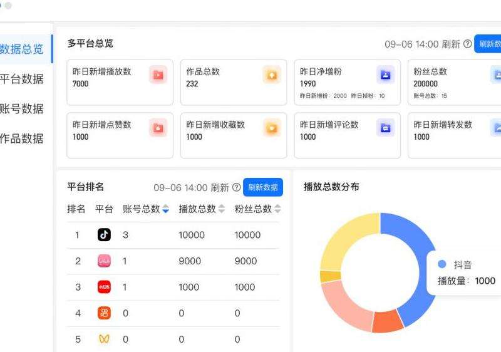Click the purple icon on 昨日新增评论数 card
501x352 pixels.
(385, 128)
